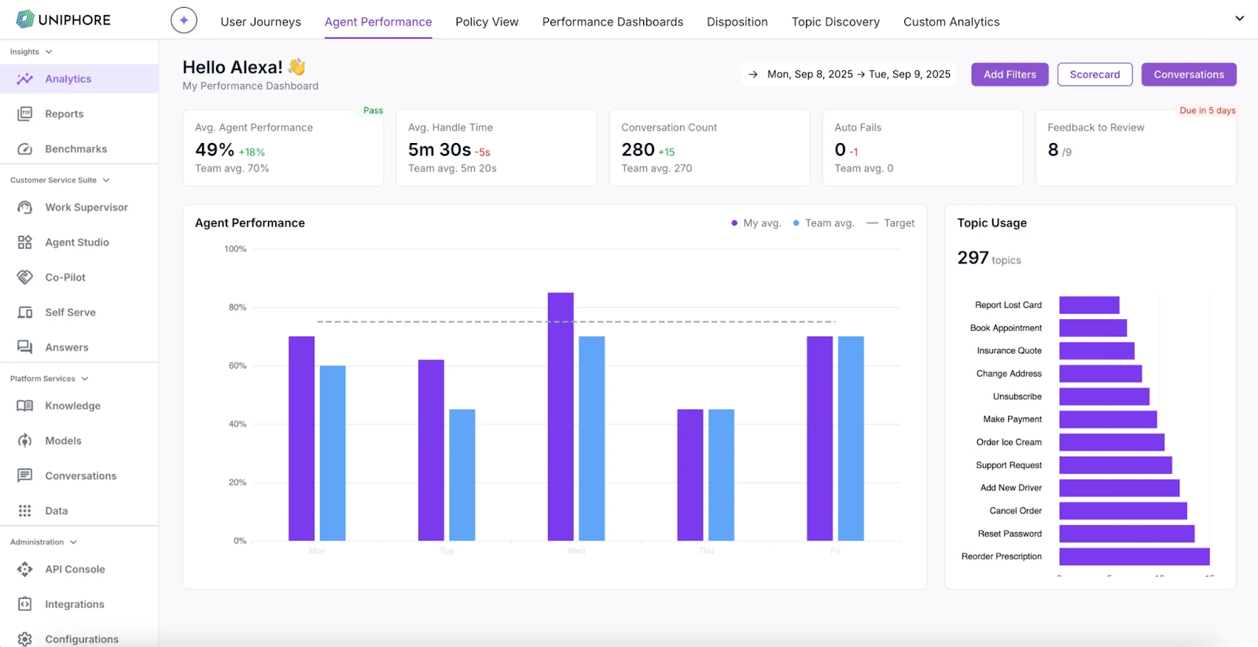This screenshot has width=1258, height=647.
Task: Open the Scorecard button
Action: (x=1094, y=75)
